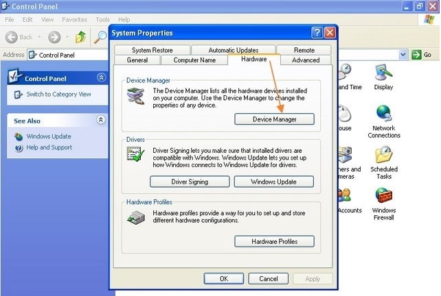441x296 pixels.
Task: Cancel the System Properties dialog
Action: tap(269, 279)
